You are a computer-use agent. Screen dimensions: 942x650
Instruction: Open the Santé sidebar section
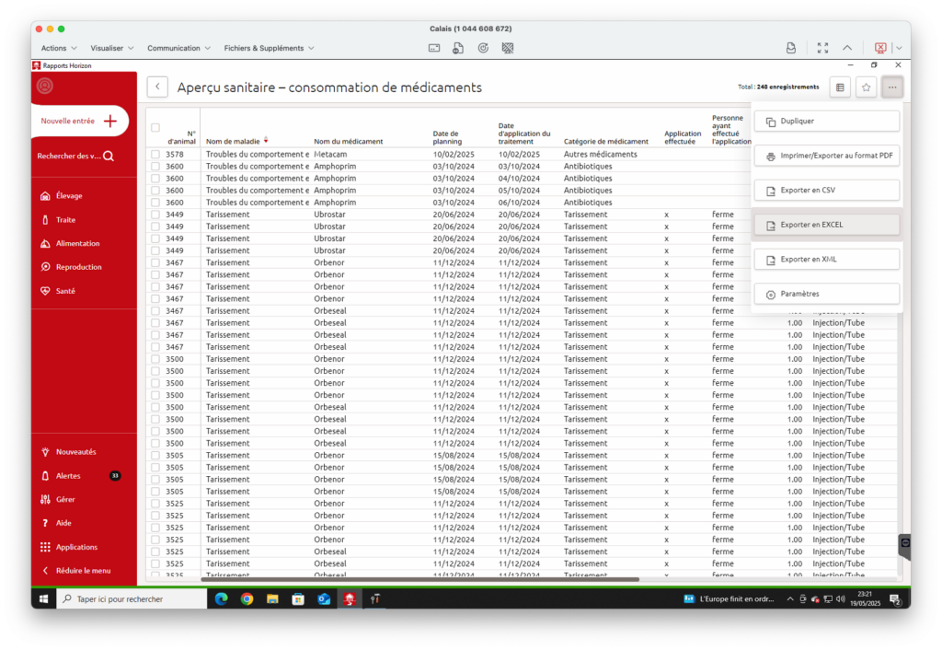pyautogui.click(x=64, y=291)
